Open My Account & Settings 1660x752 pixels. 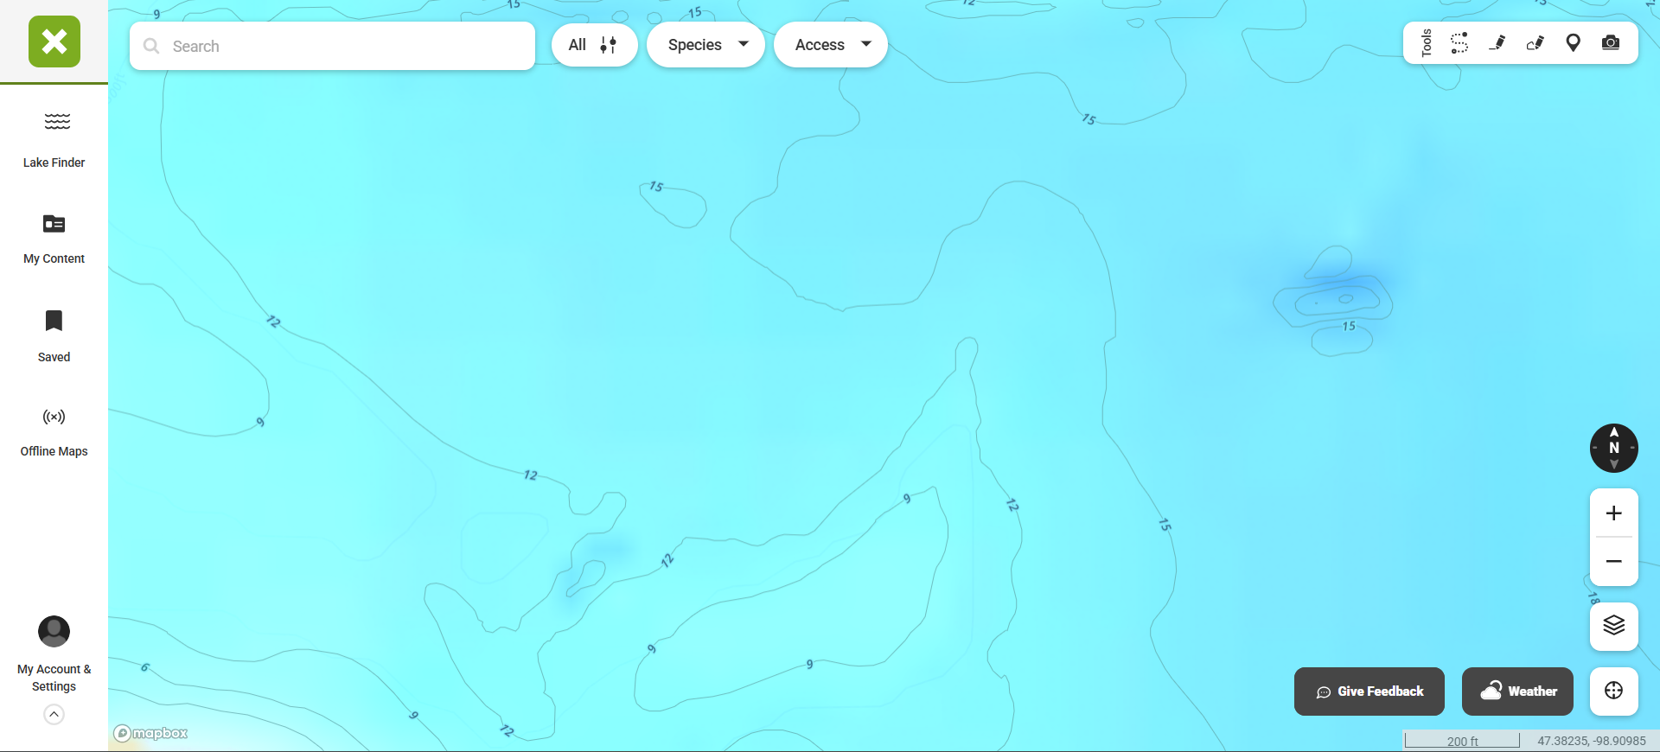pyautogui.click(x=54, y=654)
